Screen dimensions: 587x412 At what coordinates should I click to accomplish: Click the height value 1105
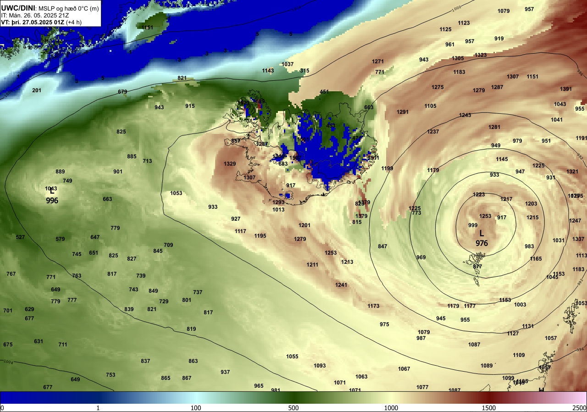(x=430, y=106)
